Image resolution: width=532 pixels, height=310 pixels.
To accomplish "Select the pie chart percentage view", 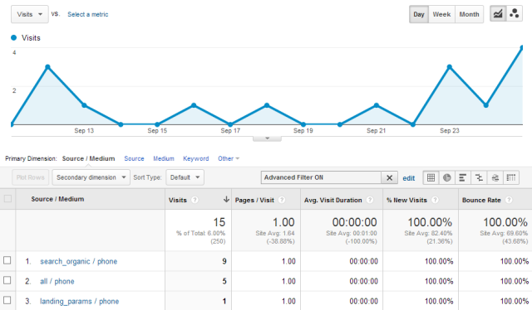I will coord(447,177).
